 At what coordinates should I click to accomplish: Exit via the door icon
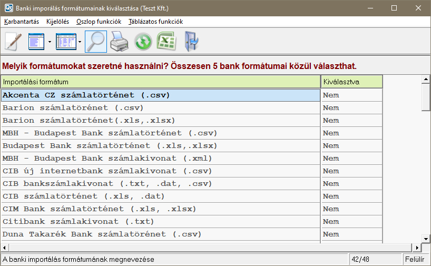coord(191,42)
